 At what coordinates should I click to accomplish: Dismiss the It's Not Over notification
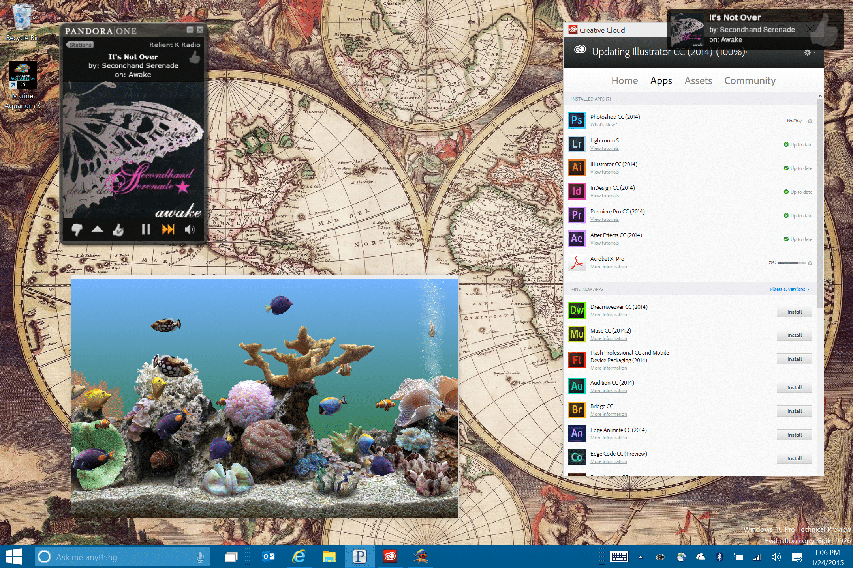[x=810, y=29]
